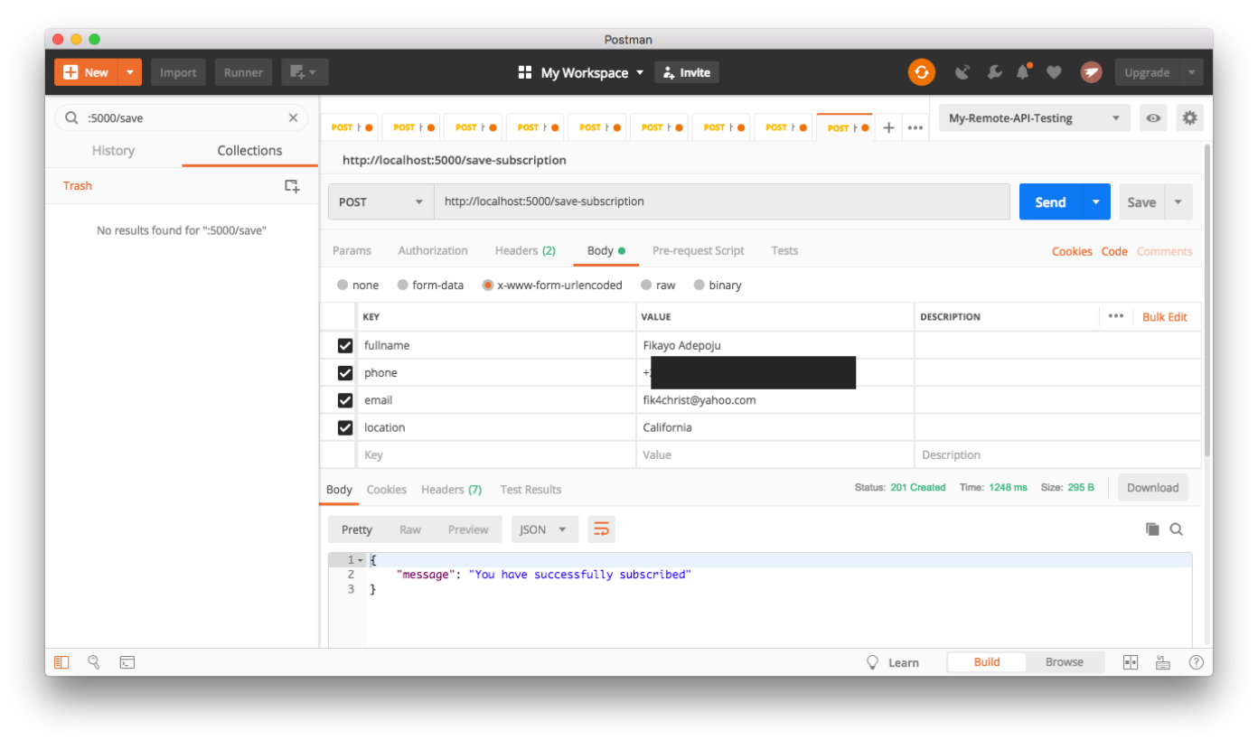Toggle word wrap in the response viewer

coord(601,529)
